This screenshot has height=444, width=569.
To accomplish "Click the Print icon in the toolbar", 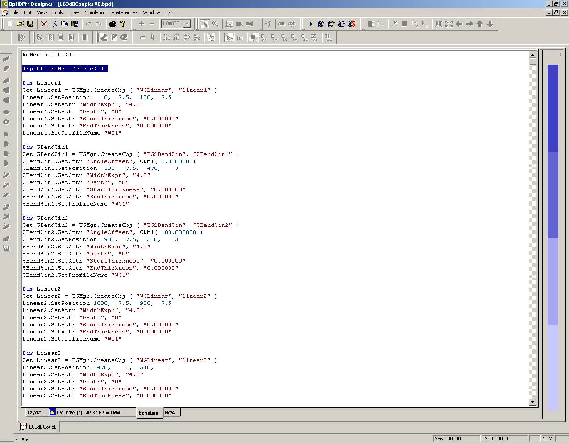I will pyautogui.click(x=112, y=24).
